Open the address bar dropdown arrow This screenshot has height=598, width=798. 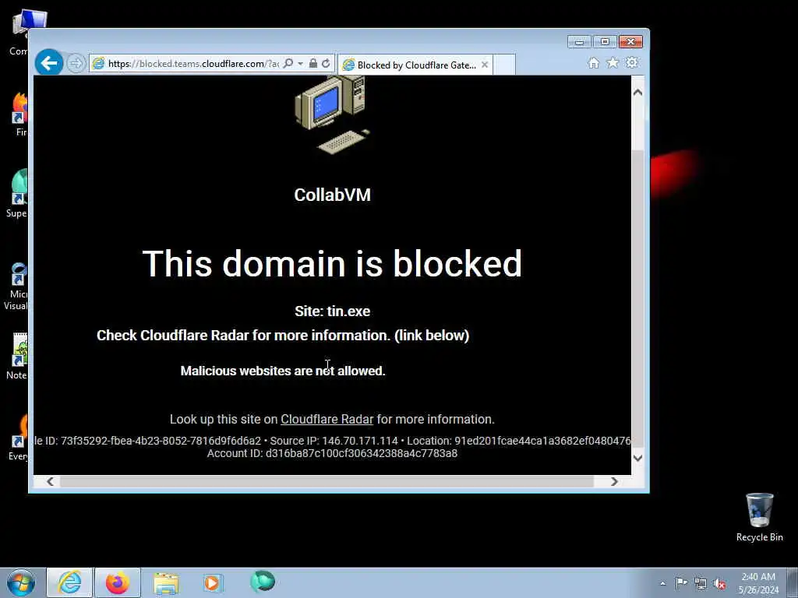(x=300, y=64)
